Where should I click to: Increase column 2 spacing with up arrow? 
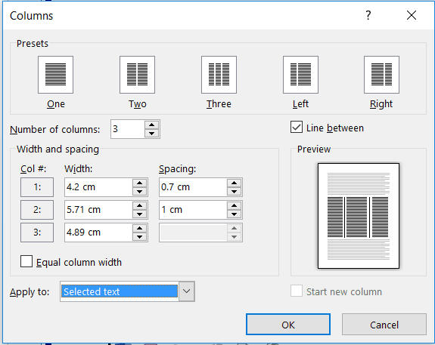coord(235,206)
